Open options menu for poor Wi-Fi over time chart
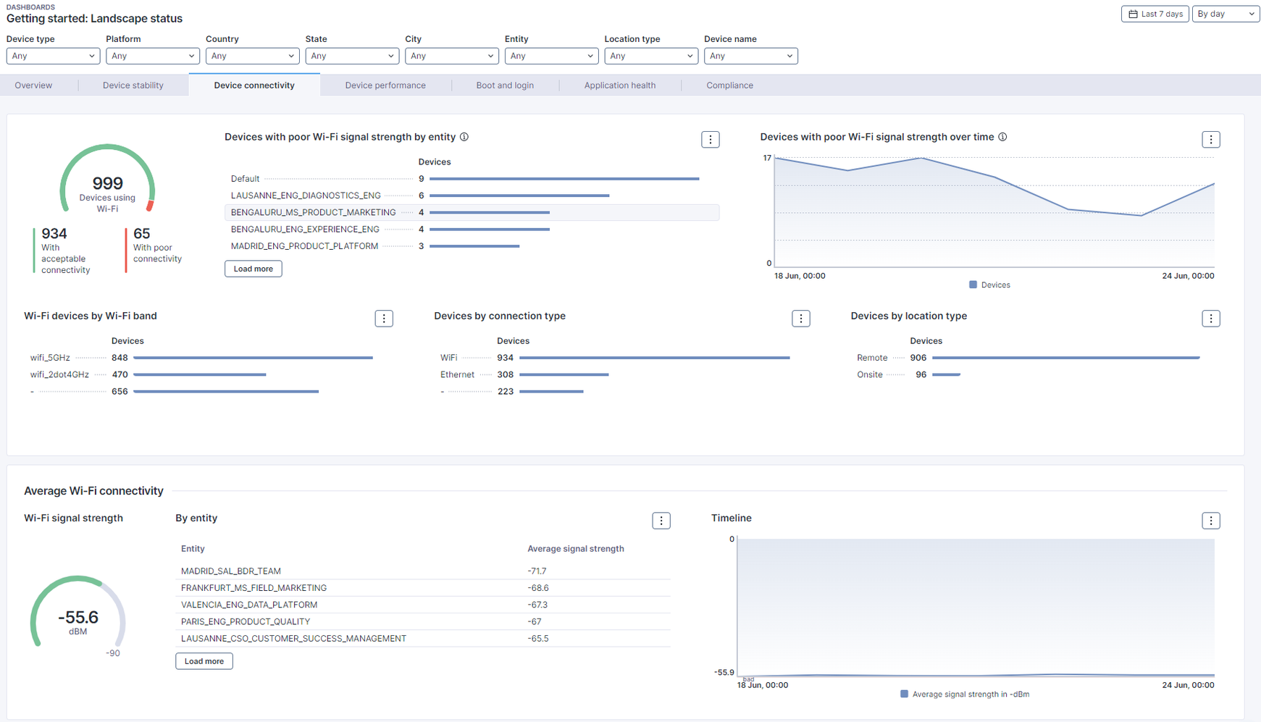This screenshot has width=1261, height=722. click(1210, 140)
